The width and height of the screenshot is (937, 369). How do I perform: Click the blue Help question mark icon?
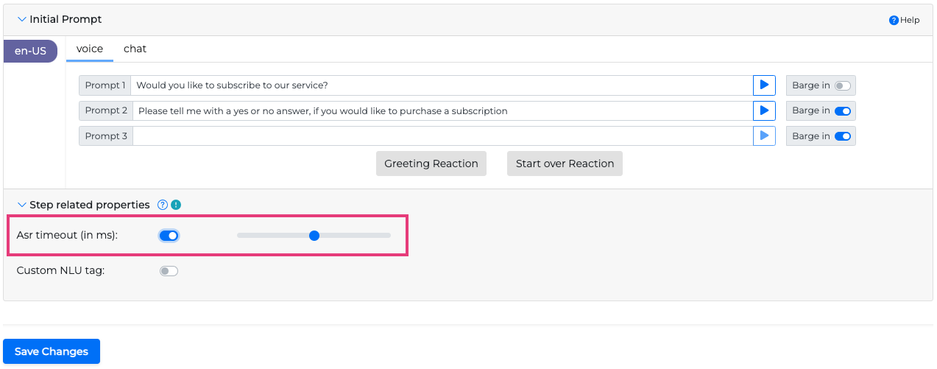[894, 20]
